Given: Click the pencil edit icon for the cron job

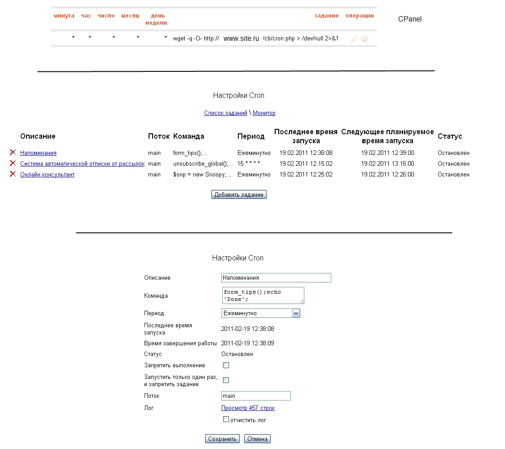Looking at the screenshot, I should pos(354,39).
